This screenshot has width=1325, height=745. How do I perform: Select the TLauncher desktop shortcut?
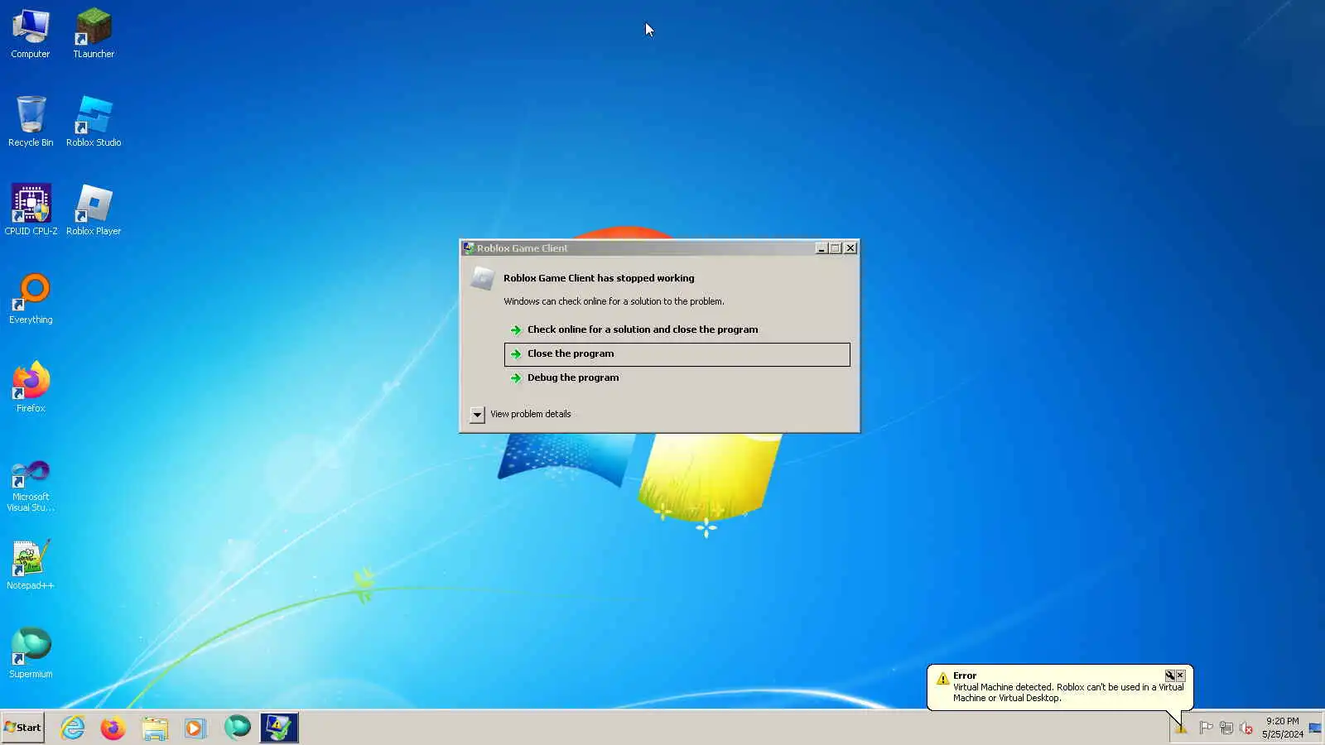94,34
